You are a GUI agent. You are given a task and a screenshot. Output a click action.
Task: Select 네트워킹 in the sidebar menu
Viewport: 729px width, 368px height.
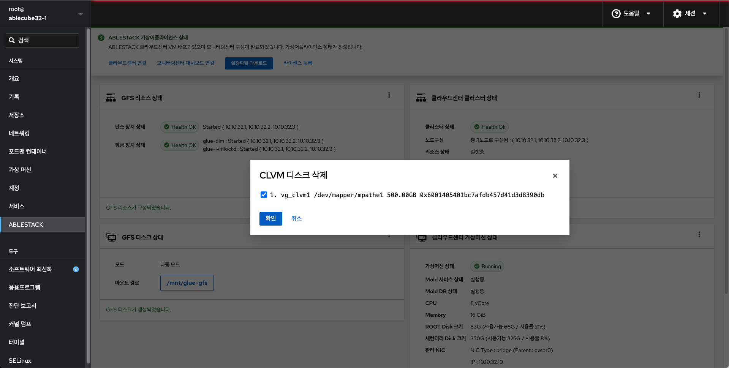pos(19,133)
